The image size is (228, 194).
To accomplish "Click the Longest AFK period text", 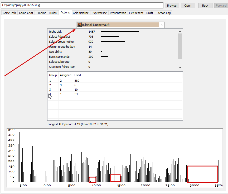I will [x=78, y=124].
